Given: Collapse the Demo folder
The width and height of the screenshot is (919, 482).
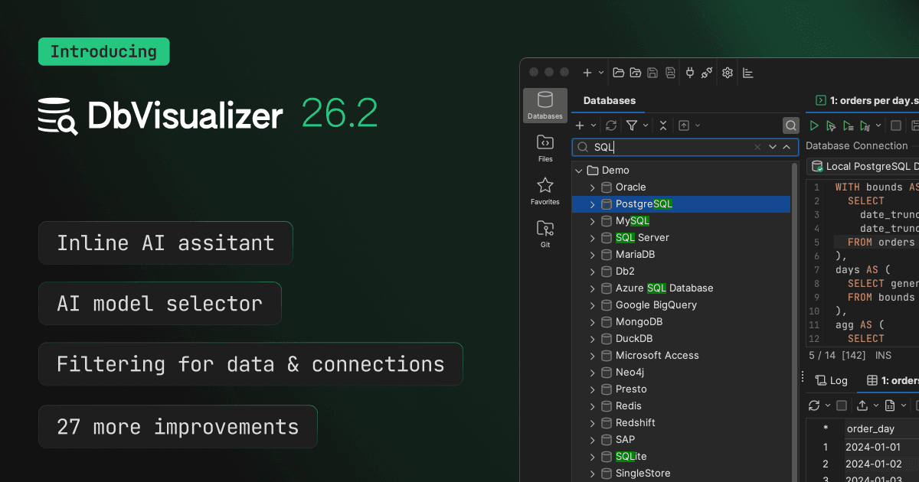Looking at the screenshot, I should tap(578, 170).
